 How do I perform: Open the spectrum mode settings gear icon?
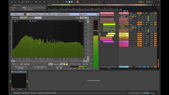click(x=88, y=18)
